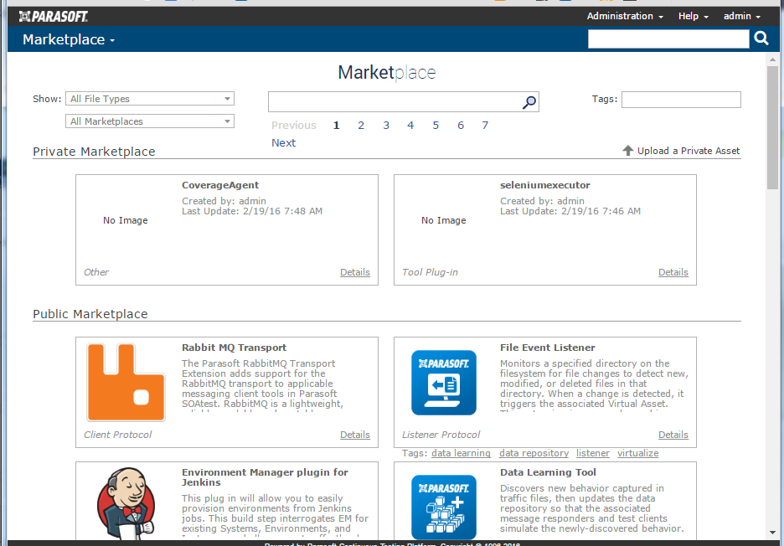Click the Client Protocol type label

click(x=117, y=435)
